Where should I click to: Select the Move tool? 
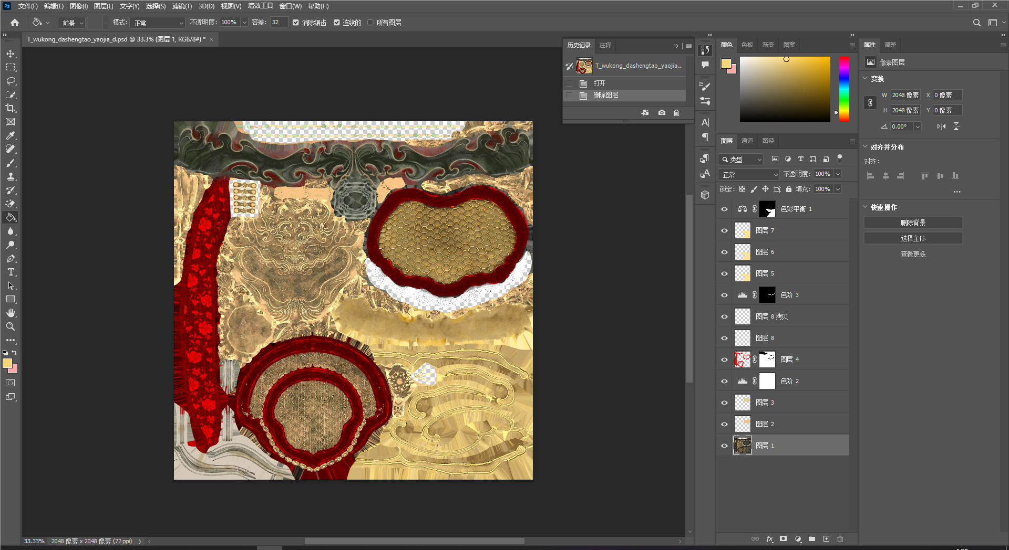pos(11,54)
